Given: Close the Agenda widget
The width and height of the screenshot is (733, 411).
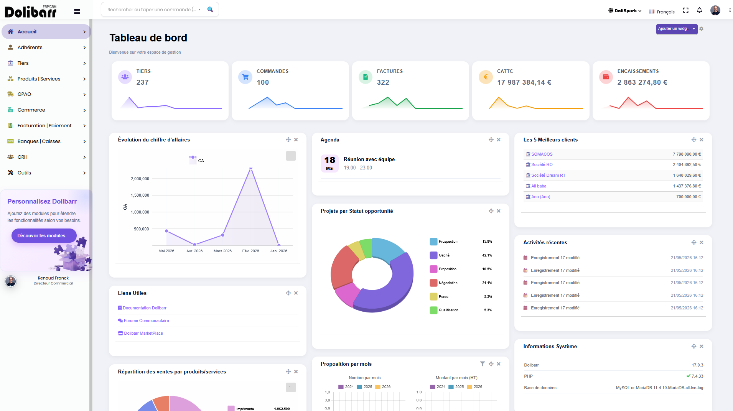Looking at the screenshot, I should [499, 140].
